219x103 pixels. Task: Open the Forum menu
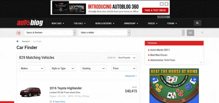172,23
